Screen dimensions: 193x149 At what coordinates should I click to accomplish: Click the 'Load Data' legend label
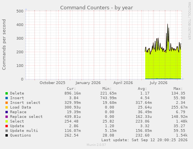pos(21,107)
